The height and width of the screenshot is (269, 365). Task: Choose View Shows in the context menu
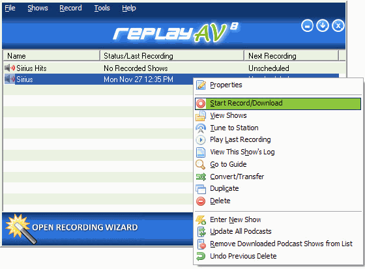tap(278, 116)
